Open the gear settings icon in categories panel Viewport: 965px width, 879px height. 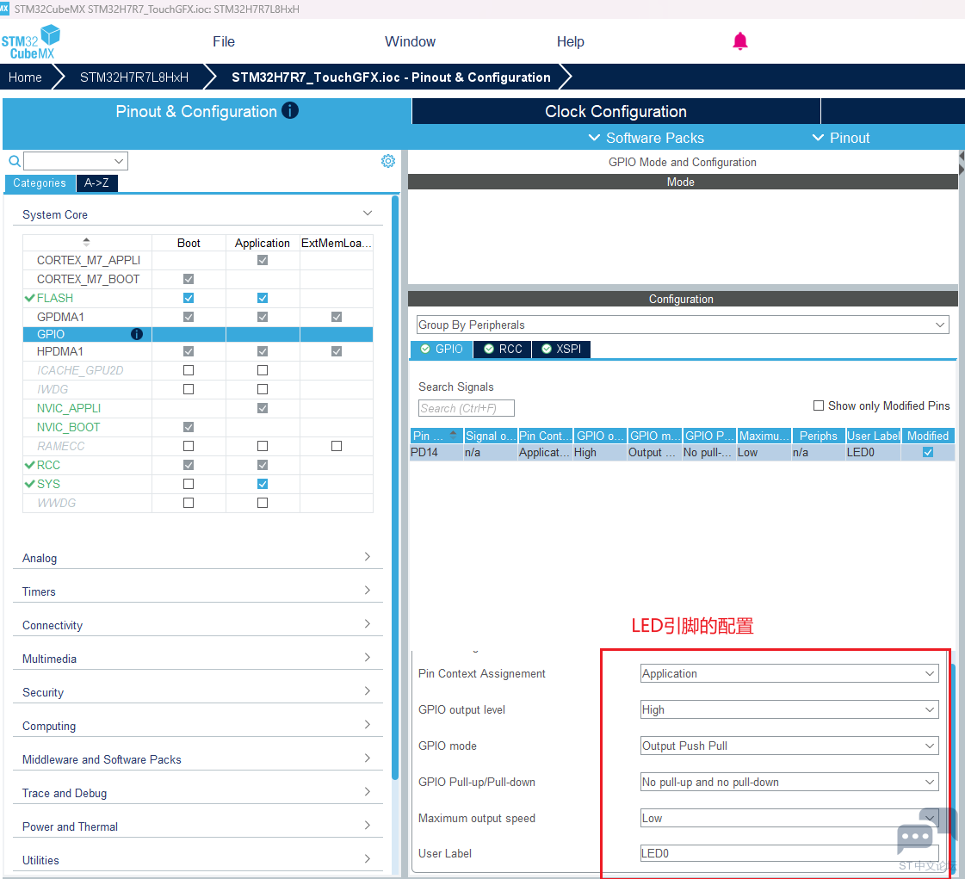[387, 161]
